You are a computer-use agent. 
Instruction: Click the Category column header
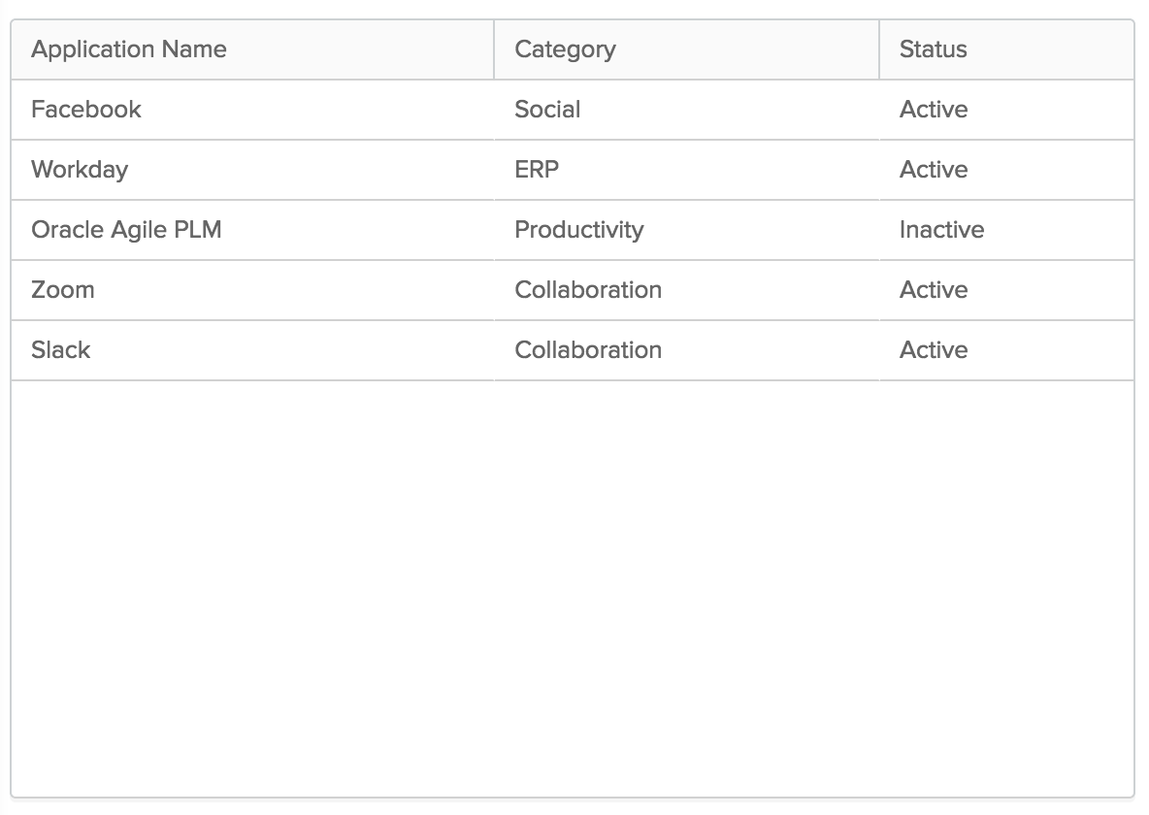point(566,49)
